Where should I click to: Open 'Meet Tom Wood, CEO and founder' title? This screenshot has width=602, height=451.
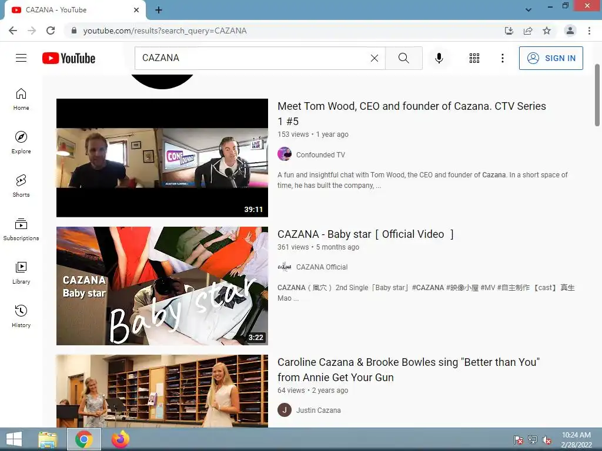click(412, 113)
